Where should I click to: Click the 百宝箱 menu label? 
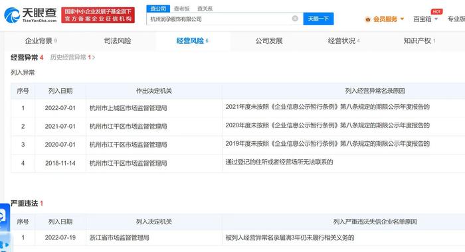tap(422, 19)
